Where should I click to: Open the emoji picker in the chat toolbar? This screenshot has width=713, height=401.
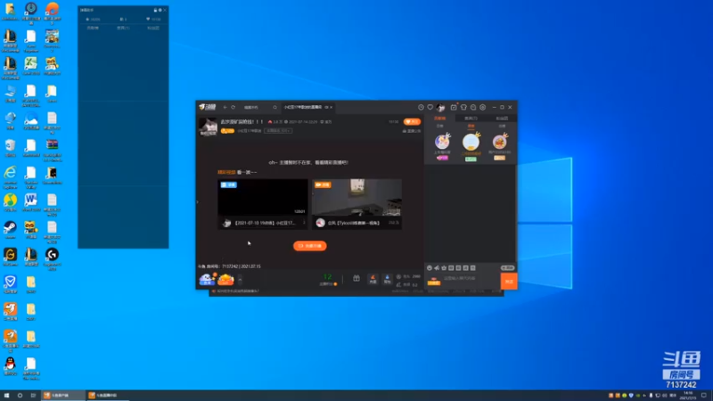point(430,268)
